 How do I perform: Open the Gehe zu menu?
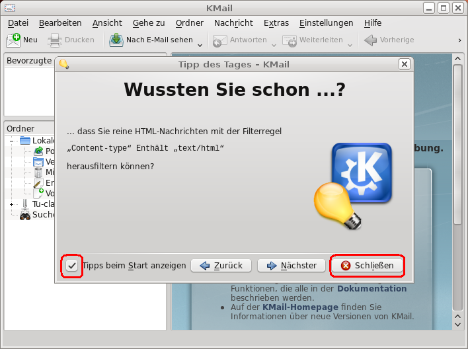[x=149, y=23]
